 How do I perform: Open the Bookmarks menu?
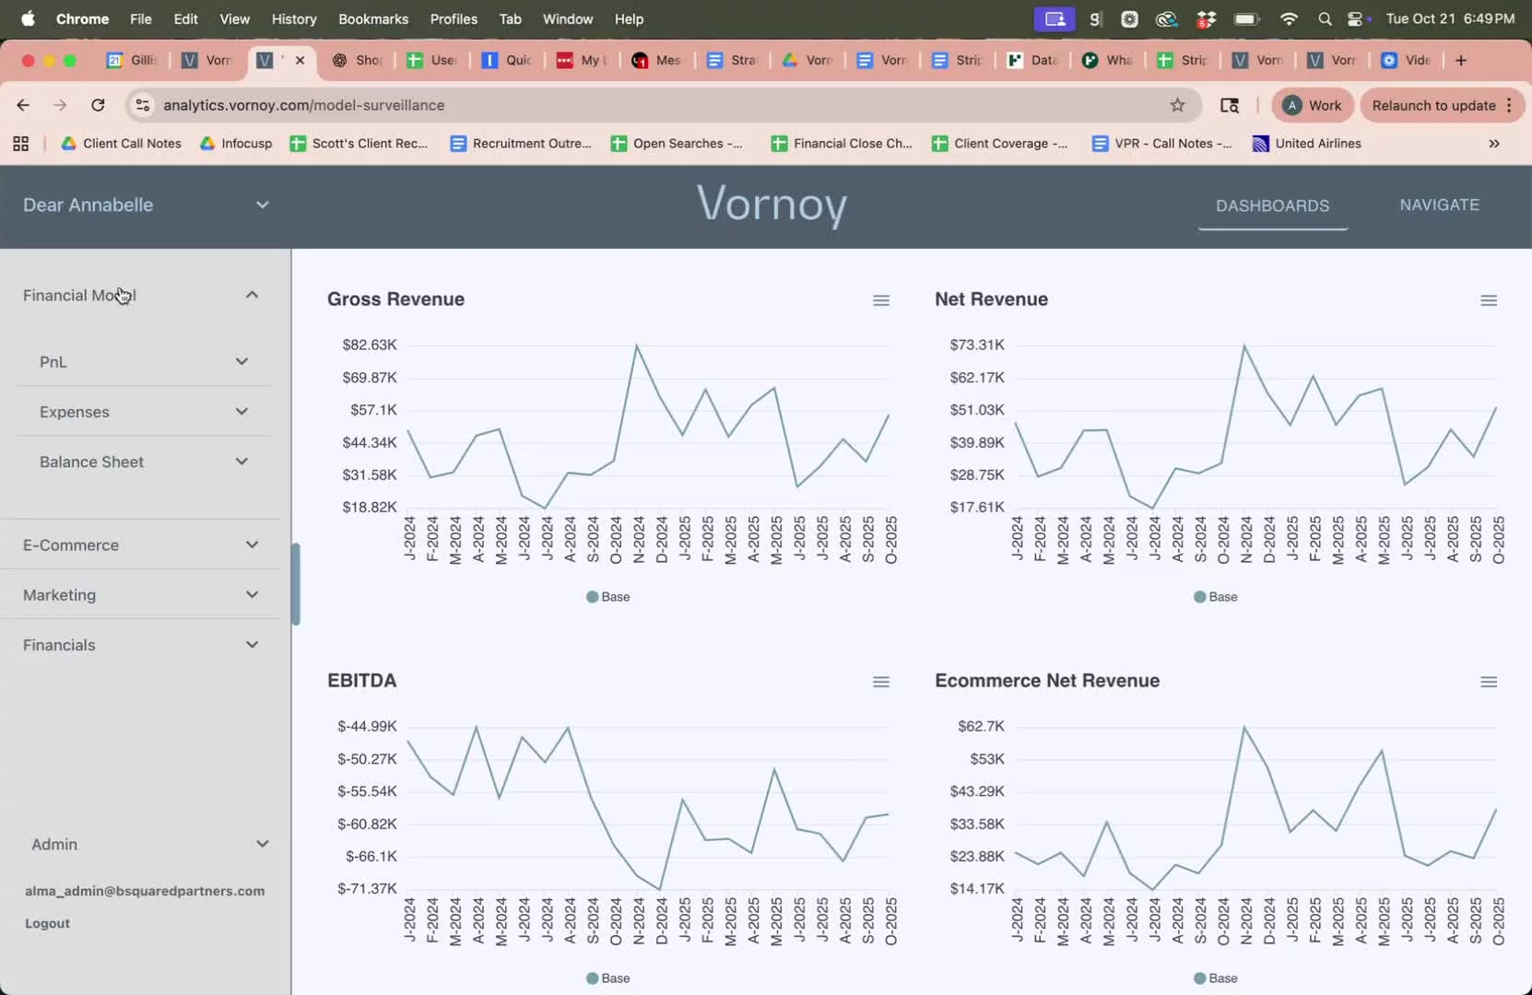[372, 18]
